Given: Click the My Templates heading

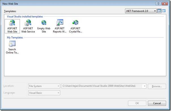Looking at the screenshot, I should (x=15, y=37).
